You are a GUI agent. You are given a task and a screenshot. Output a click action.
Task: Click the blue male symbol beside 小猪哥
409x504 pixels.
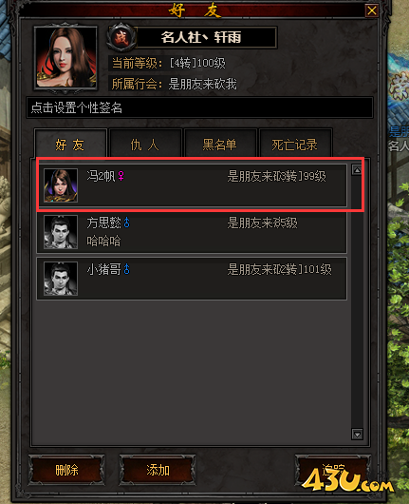tap(127, 269)
